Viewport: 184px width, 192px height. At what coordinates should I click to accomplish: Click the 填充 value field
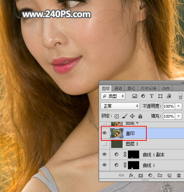[x=169, y=116]
